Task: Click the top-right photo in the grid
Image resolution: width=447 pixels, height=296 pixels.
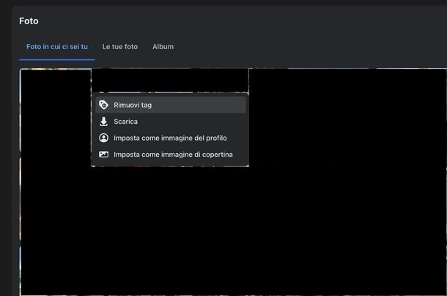Action: coord(410,110)
